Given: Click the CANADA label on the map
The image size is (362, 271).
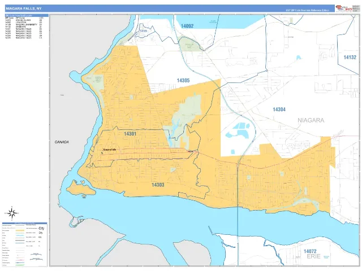Looking at the screenshot, I should click(x=62, y=142).
